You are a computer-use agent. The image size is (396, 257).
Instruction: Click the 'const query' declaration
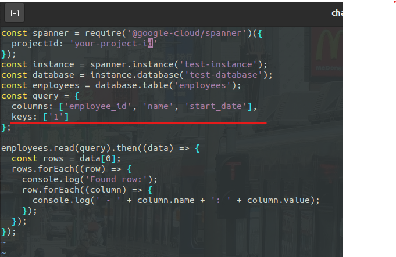click(30, 96)
